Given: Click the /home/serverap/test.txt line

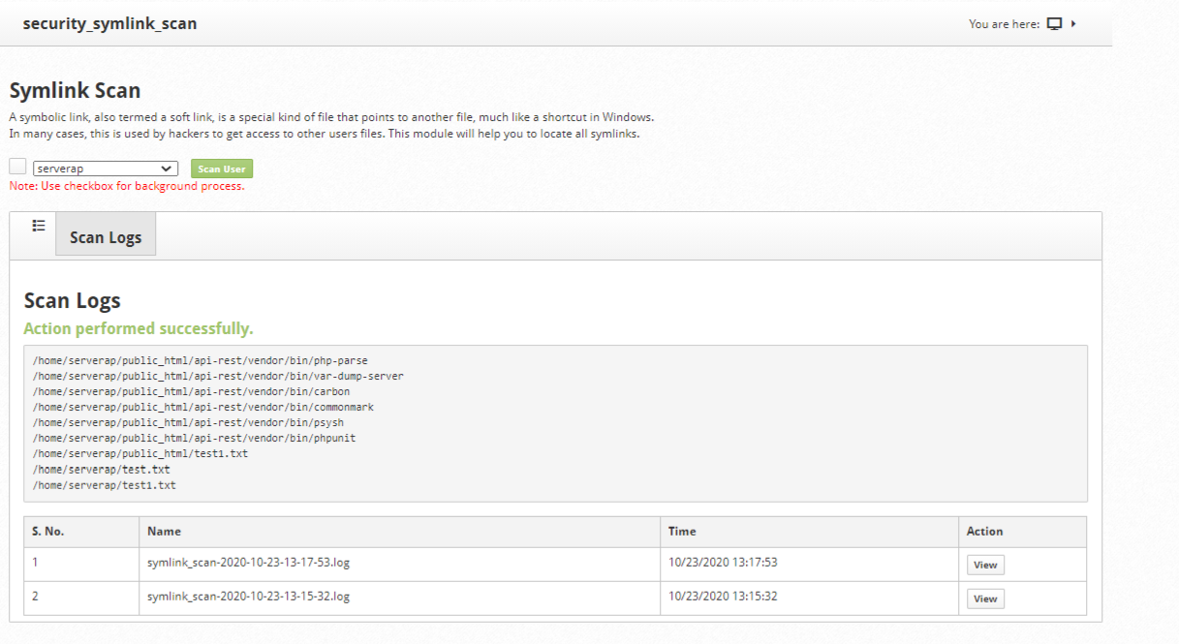Looking at the screenshot, I should [x=102, y=470].
